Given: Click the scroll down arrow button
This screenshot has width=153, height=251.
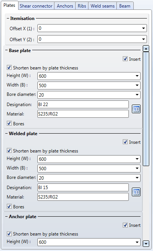Looking at the screenshot, I should (146, 243).
